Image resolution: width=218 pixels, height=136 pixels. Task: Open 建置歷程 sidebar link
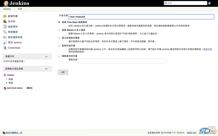tap(13, 27)
